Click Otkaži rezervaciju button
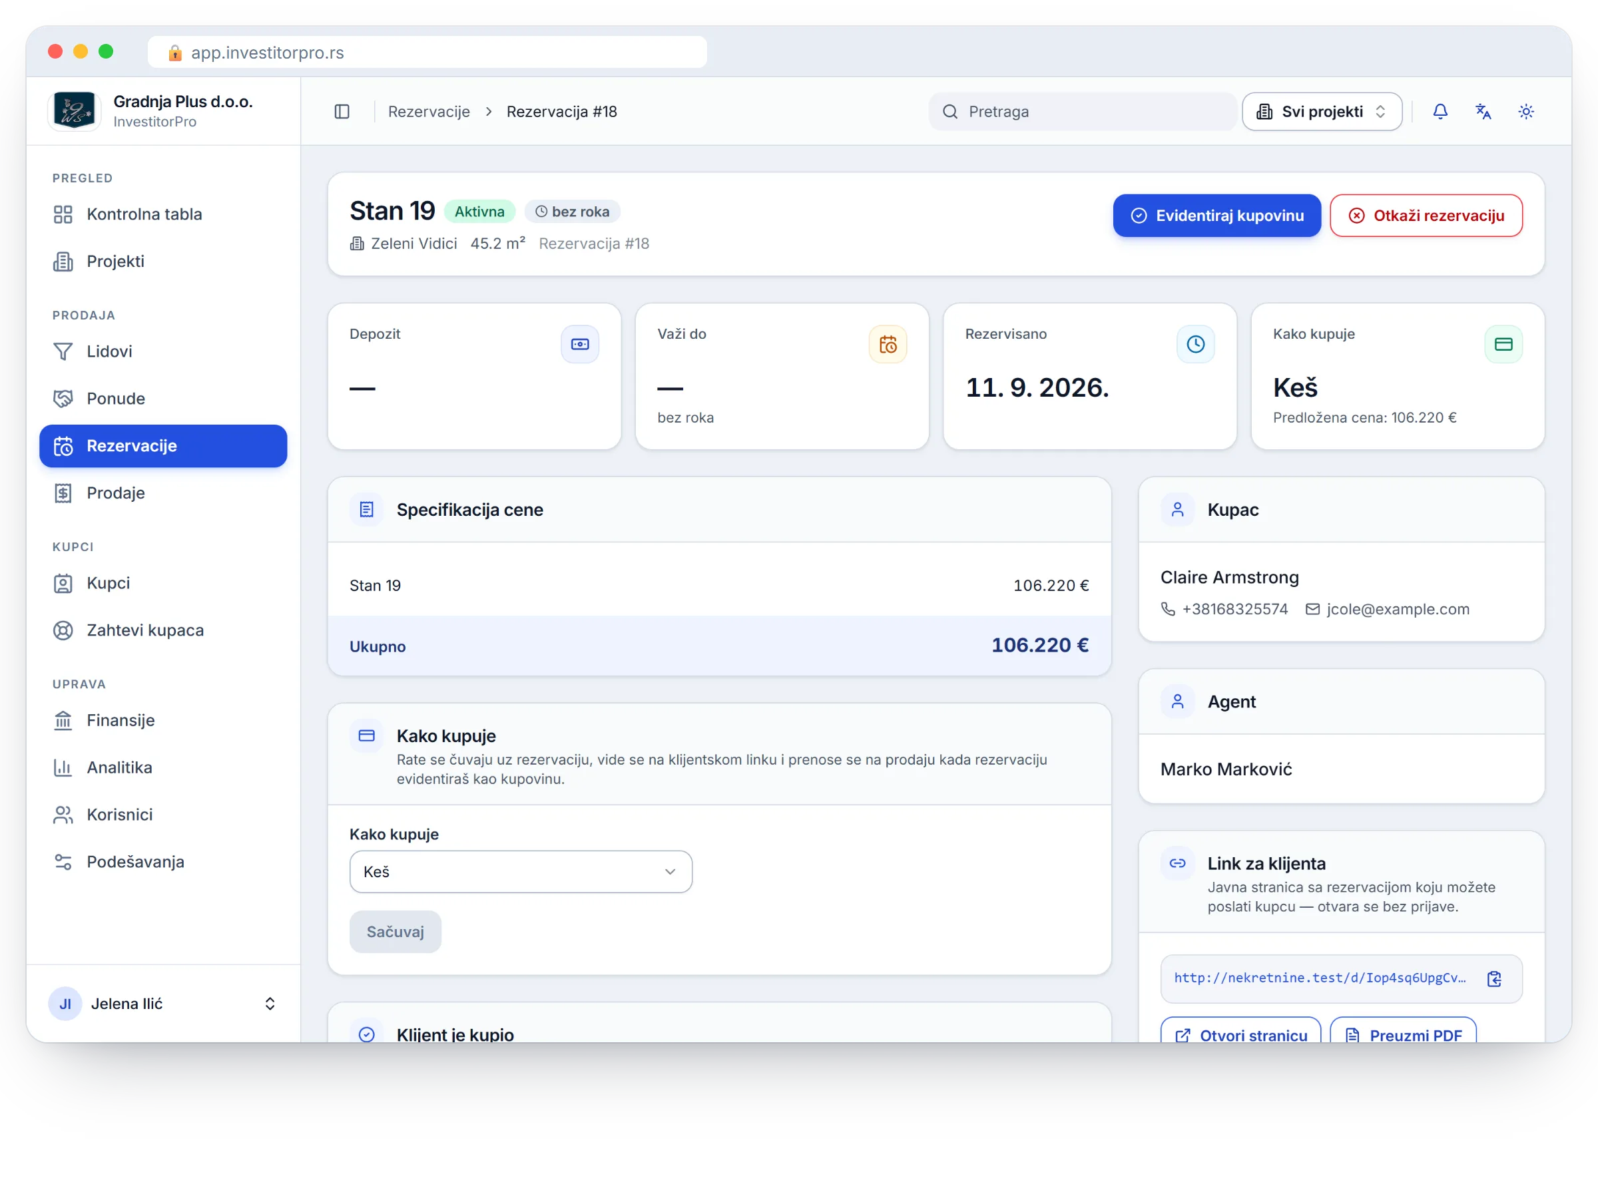The image size is (1598, 1198). click(x=1426, y=215)
